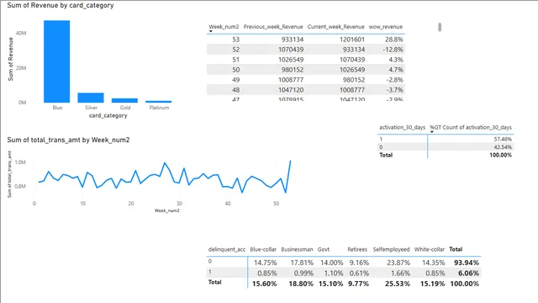Sort by activation_30_days column header
Image resolution: width=538 pixels, height=303 pixels.
[402, 127]
